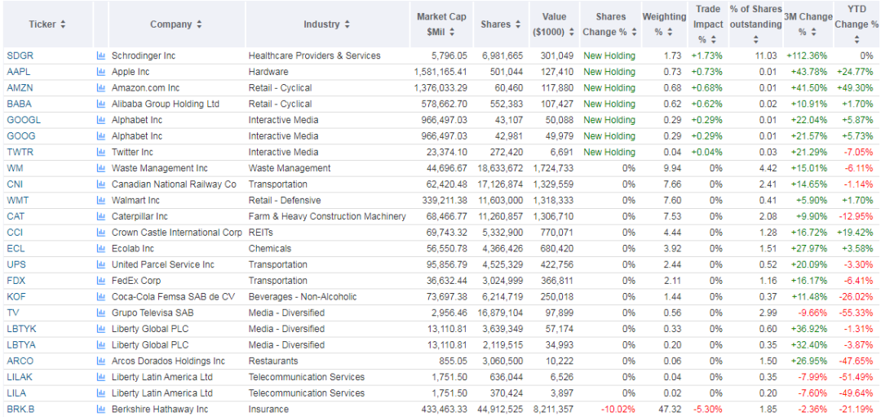The image size is (881, 417).
Task: Open chart icon for Apple Inc
Action: pyautogui.click(x=101, y=72)
